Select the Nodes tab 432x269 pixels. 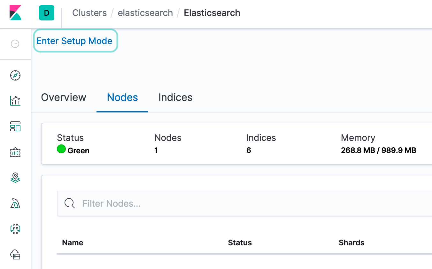pos(122,97)
